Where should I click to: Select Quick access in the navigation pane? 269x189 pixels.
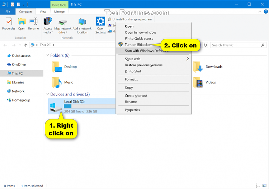pyautogui.click(x=21, y=56)
